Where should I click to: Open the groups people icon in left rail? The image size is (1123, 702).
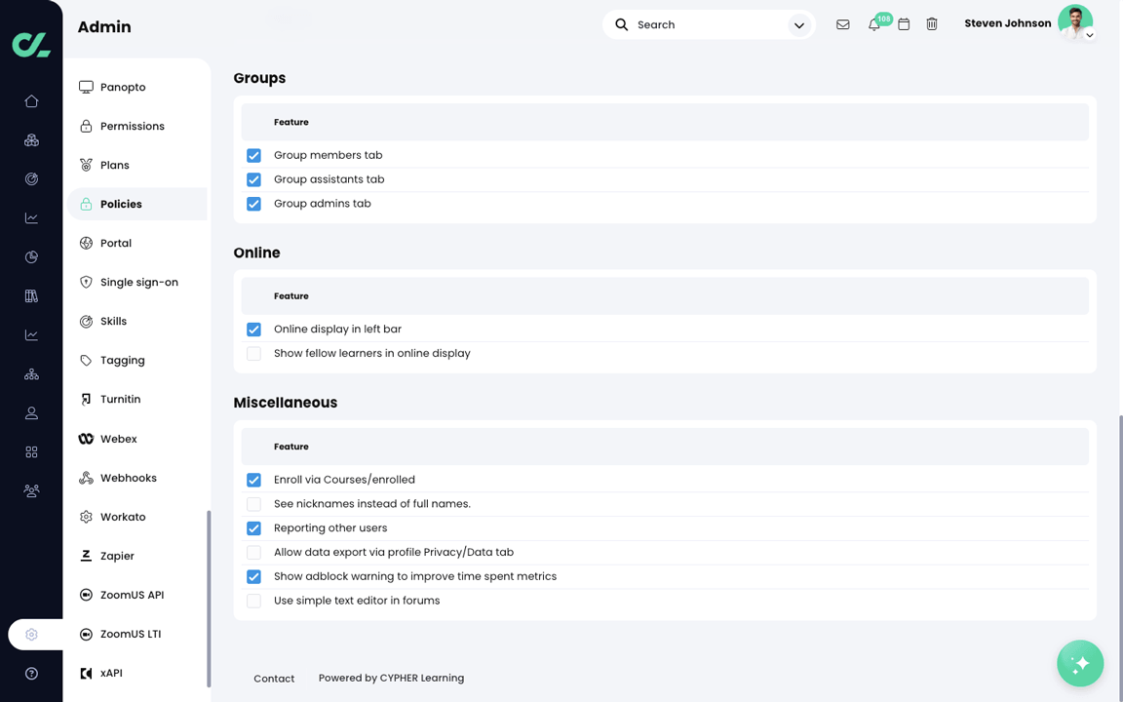(31, 491)
